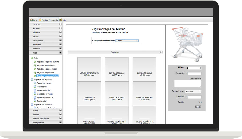Open Cambiar Contraseña in top menu

click(50, 20)
